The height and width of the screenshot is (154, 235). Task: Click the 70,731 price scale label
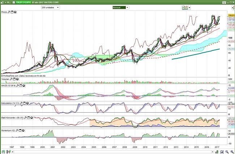231,49
